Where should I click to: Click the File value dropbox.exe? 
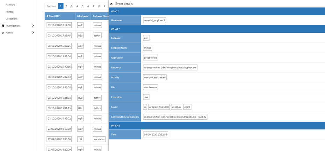(151, 87)
